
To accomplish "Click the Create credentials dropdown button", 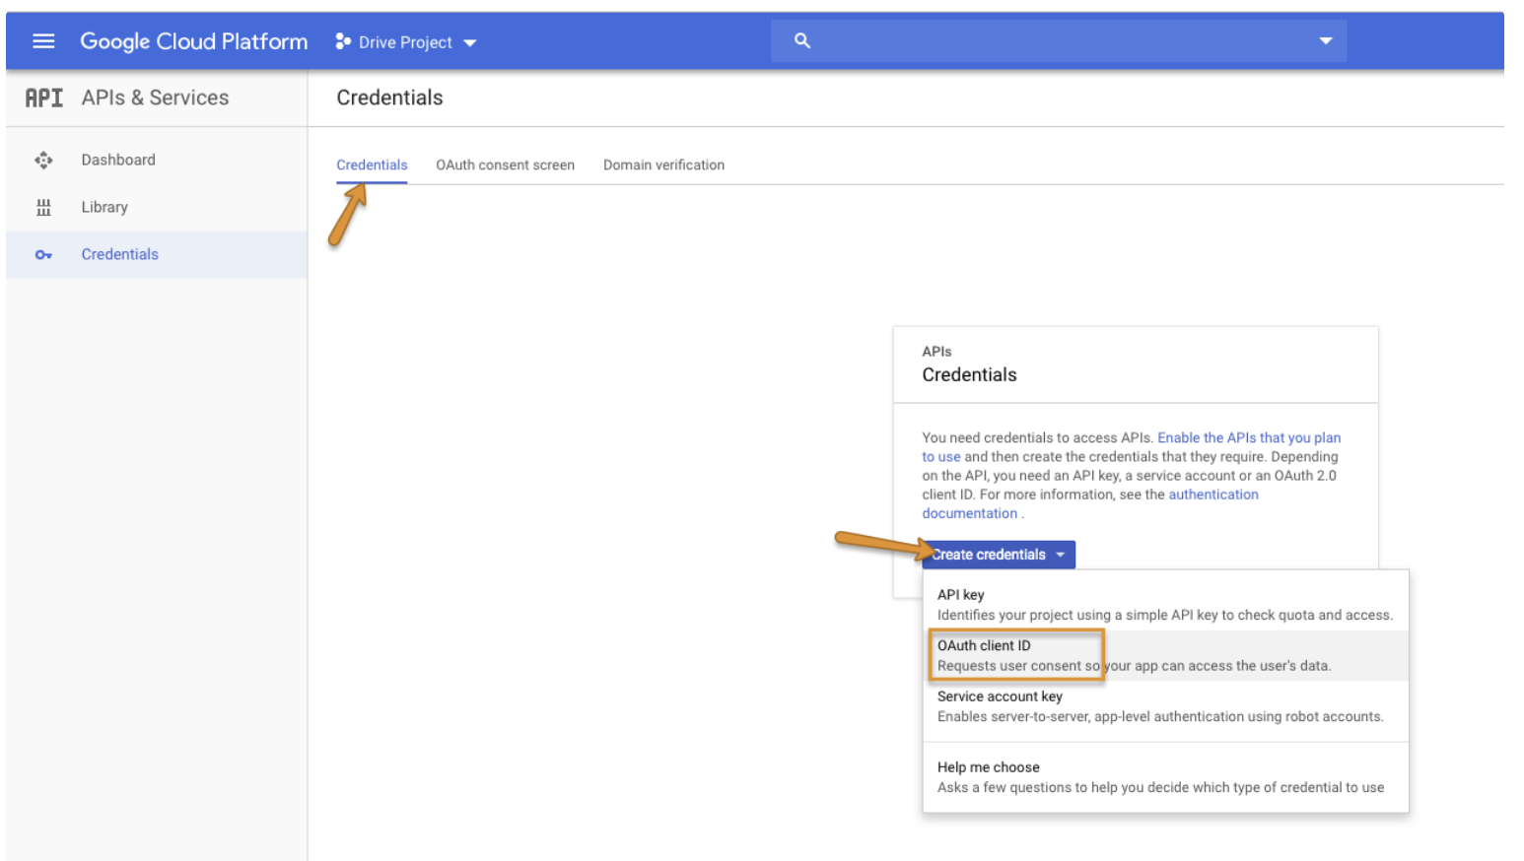I will [998, 555].
